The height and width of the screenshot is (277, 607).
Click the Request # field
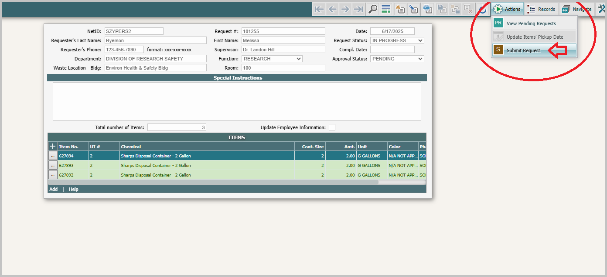click(283, 31)
